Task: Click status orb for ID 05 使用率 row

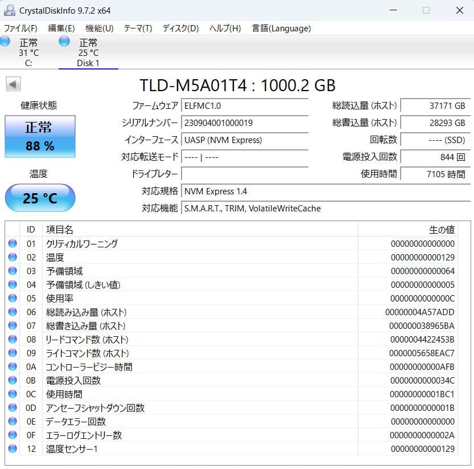Action: pos(13,298)
